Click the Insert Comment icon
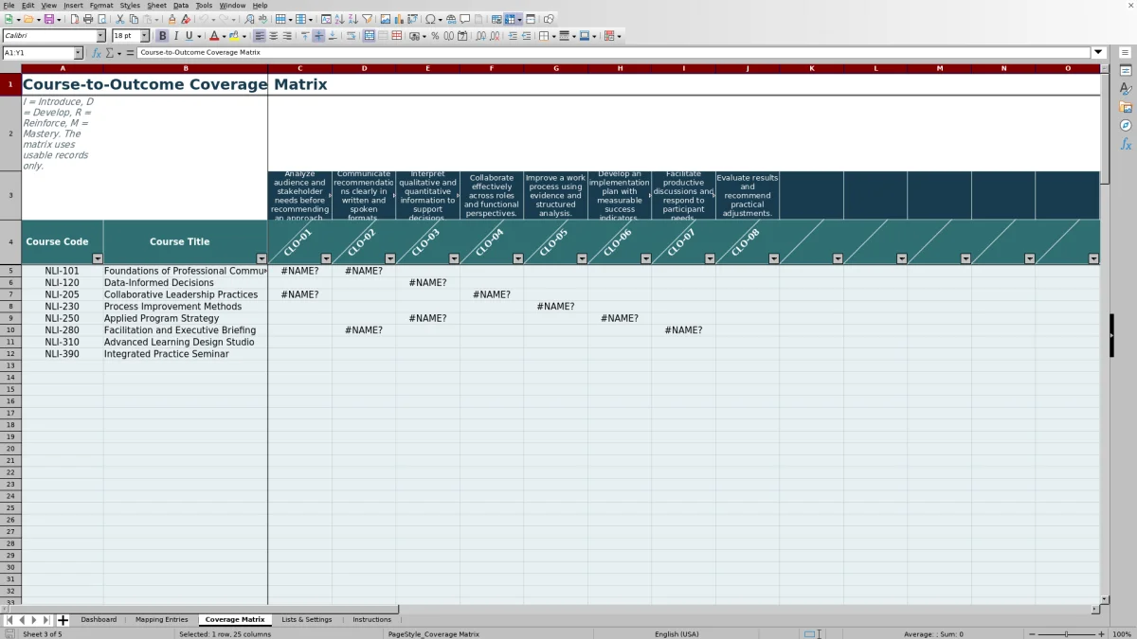1137x639 pixels. (465, 19)
